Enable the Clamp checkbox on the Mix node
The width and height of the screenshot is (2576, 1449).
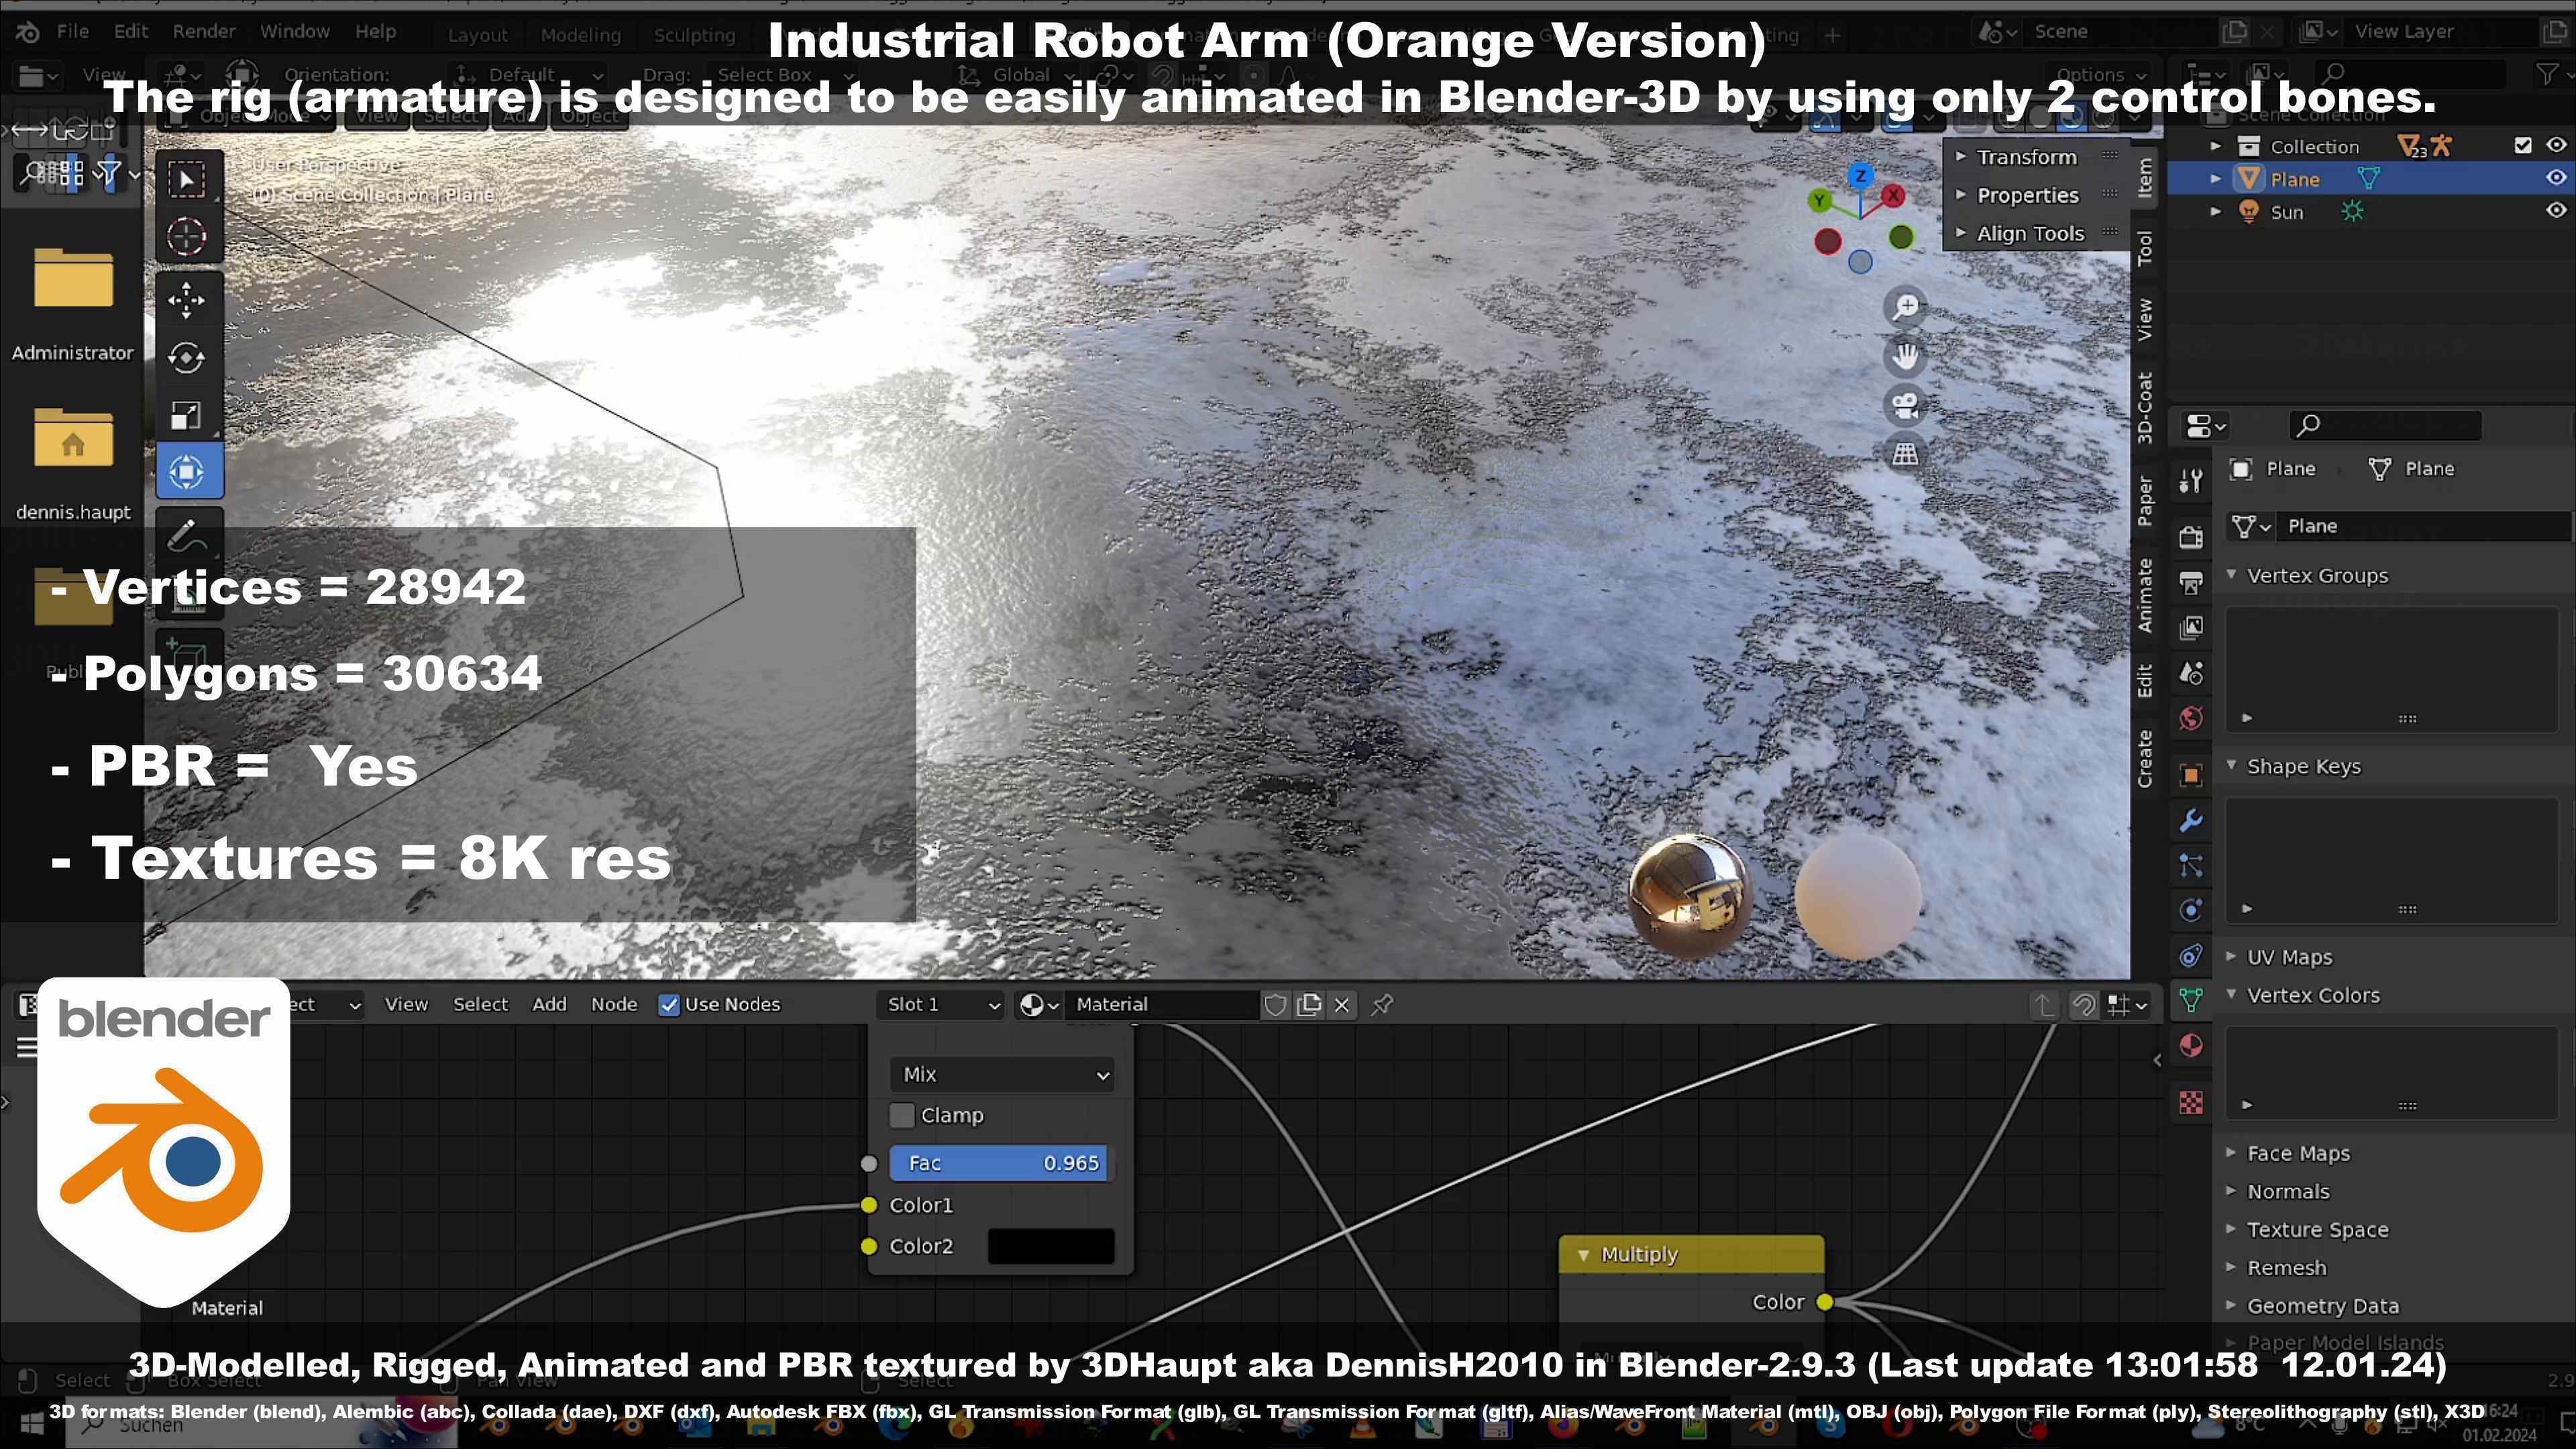[x=902, y=1115]
